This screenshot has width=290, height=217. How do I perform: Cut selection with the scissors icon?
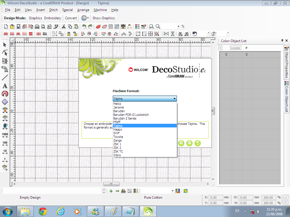64,26
